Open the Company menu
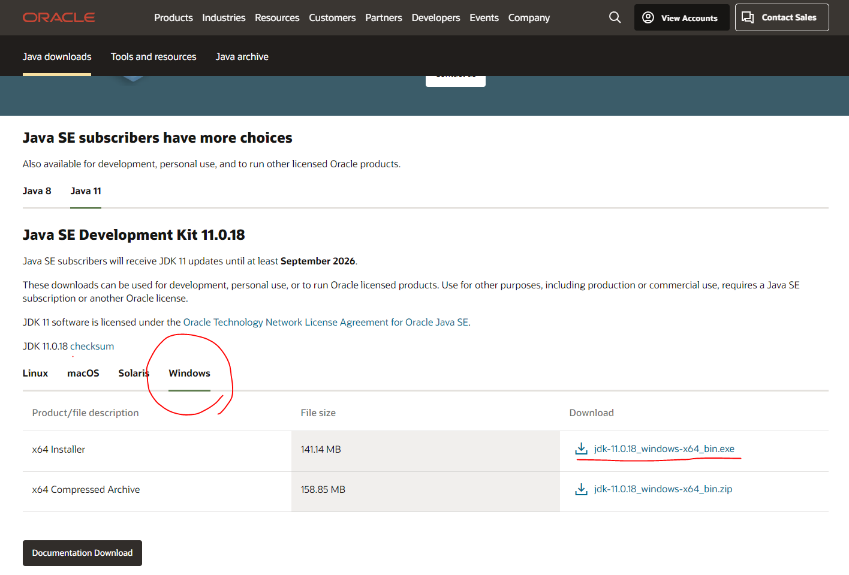849x575 pixels. tap(529, 17)
